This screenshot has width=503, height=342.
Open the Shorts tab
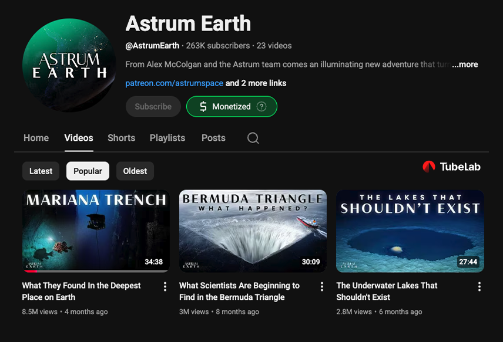coord(121,138)
